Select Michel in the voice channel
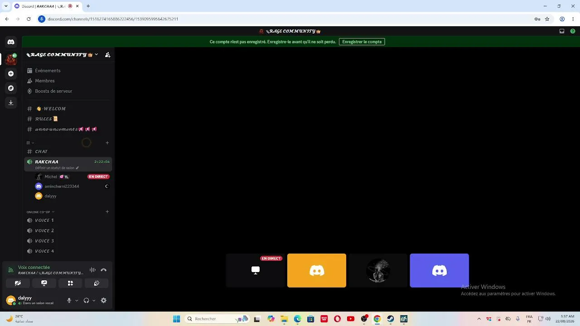The image size is (580, 326). point(72,177)
